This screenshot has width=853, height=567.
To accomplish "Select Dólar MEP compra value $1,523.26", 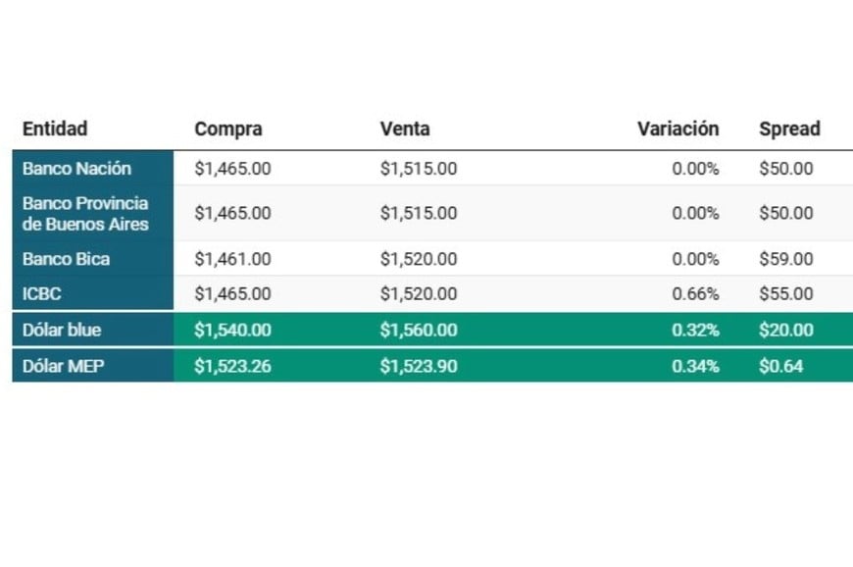I will click(232, 366).
